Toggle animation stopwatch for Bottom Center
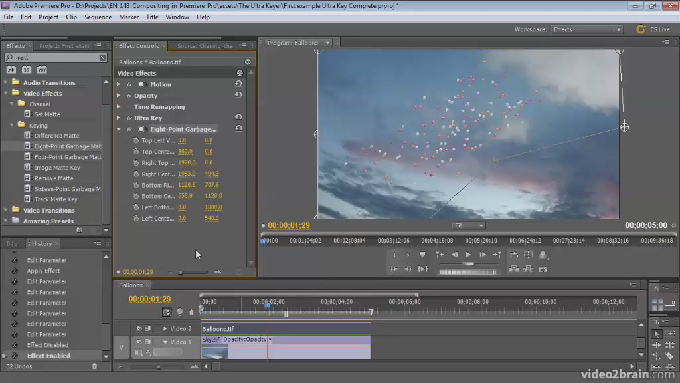The height and width of the screenshot is (383, 680). [136, 196]
